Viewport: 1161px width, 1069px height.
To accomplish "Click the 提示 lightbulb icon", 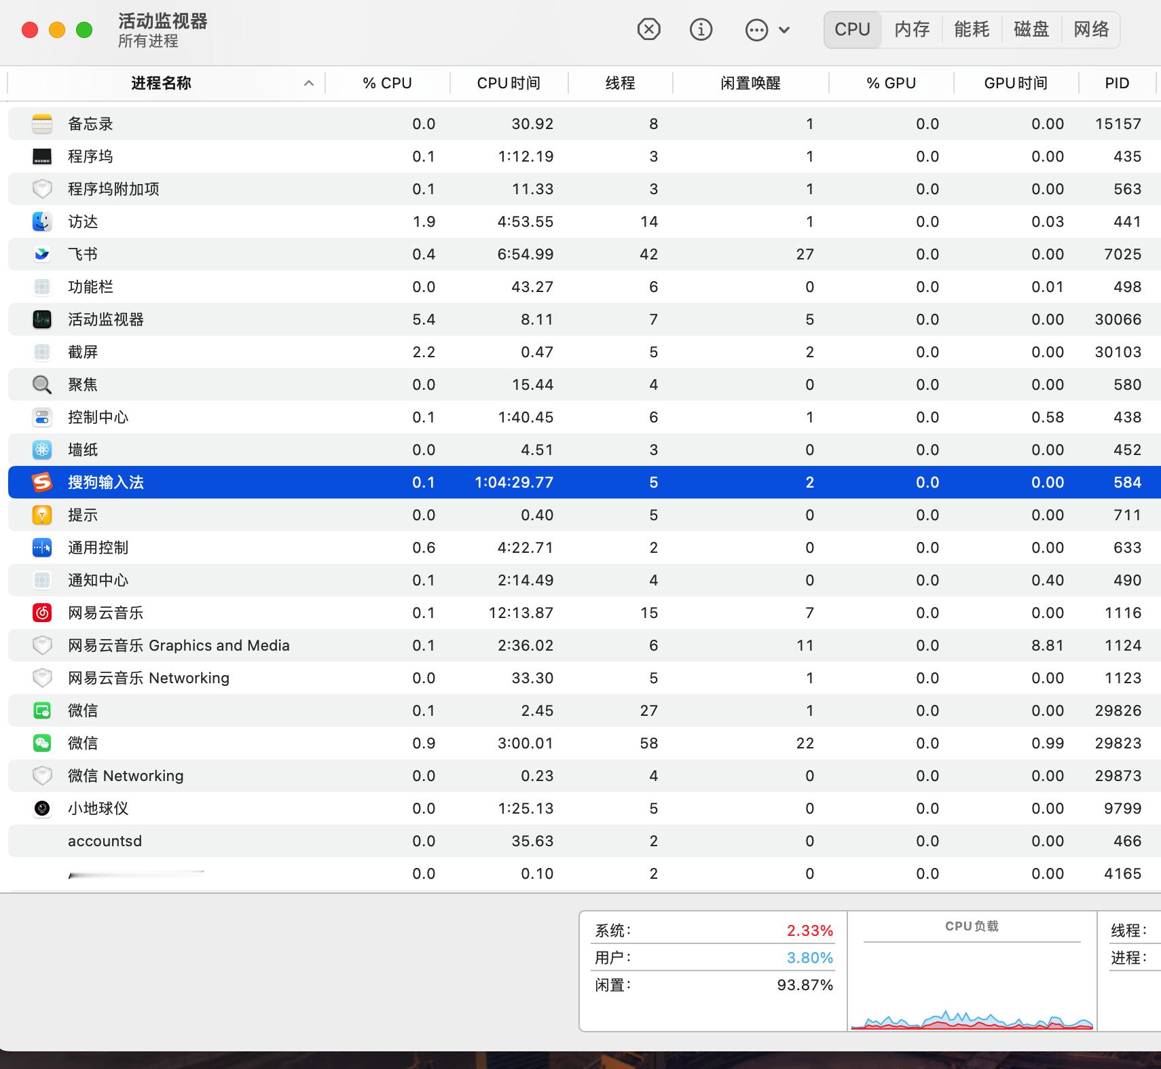I will [42, 515].
